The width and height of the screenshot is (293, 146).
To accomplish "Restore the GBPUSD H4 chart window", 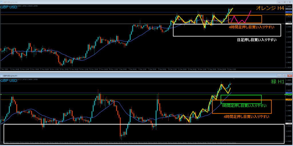I will [x=285, y=2].
